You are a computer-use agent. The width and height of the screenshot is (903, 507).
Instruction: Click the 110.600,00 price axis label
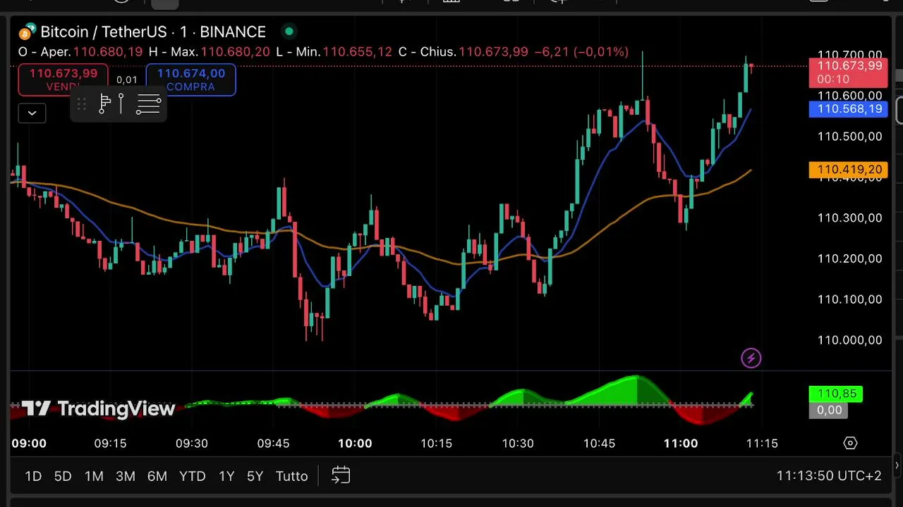pos(849,96)
